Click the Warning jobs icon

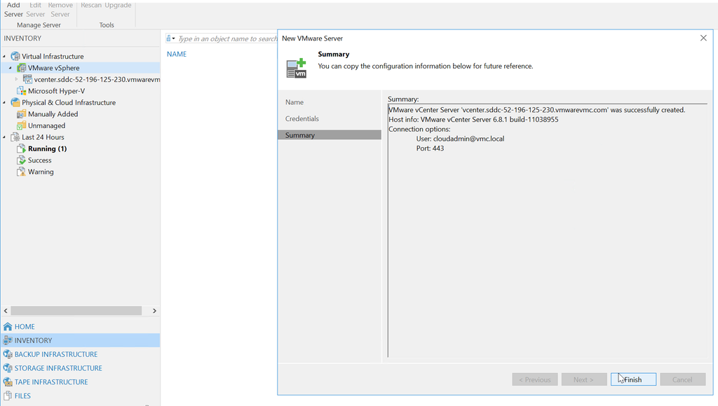pyautogui.click(x=22, y=171)
